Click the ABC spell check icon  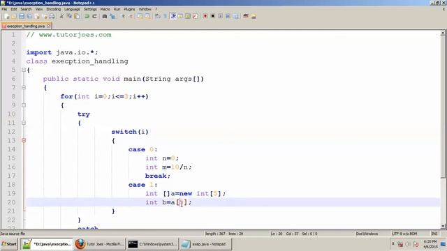click(245, 16)
